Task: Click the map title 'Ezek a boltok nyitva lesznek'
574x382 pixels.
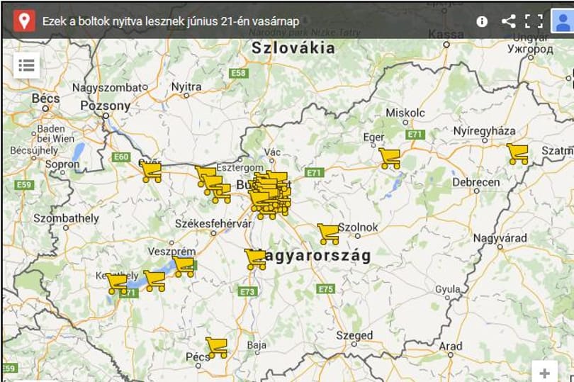Action: coord(171,21)
